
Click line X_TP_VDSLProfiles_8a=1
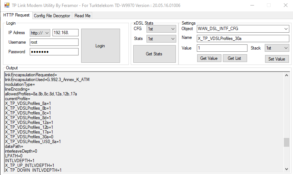point(28,103)
